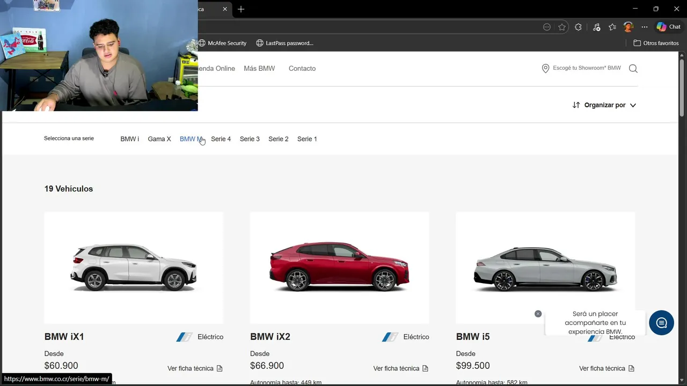Click document icon beside i5 ficha técnica
The height and width of the screenshot is (386, 687).
click(631, 368)
